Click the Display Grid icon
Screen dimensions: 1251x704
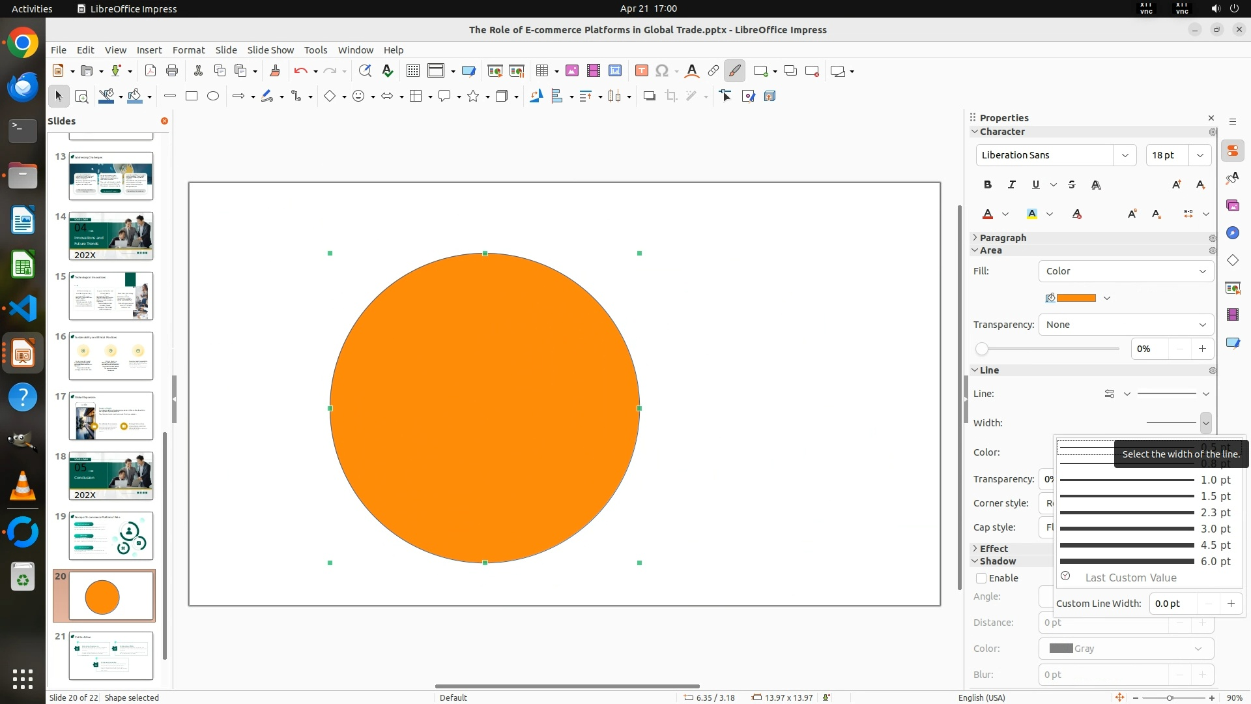413,71
